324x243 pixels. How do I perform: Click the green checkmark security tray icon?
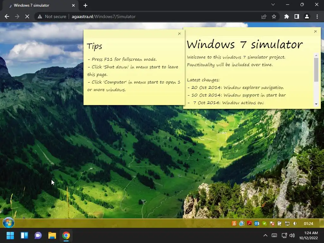pos(265,223)
